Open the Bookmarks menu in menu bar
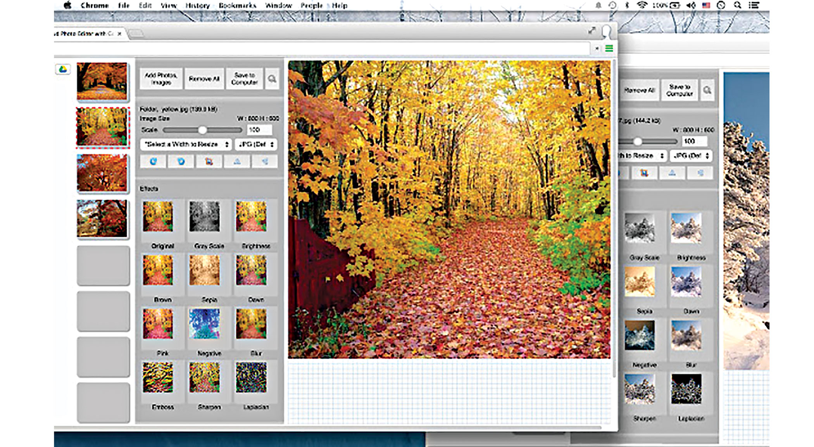814x447 pixels. (x=237, y=5)
